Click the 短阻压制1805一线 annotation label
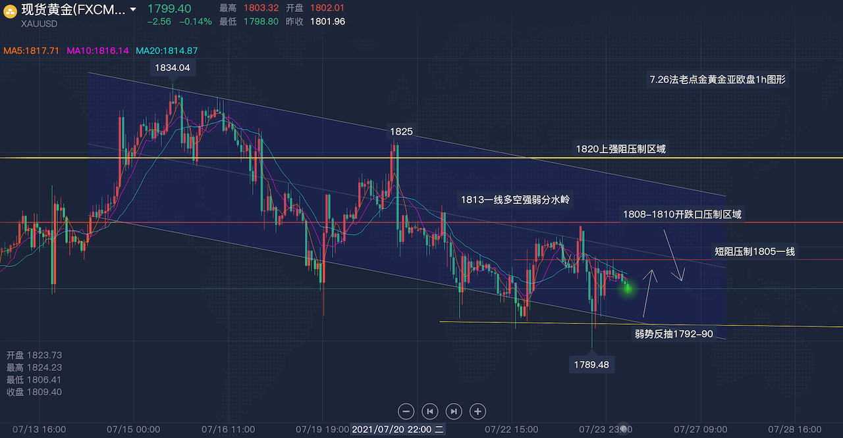Viewport: 843px width, 438px height. click(x=754, y=251)
